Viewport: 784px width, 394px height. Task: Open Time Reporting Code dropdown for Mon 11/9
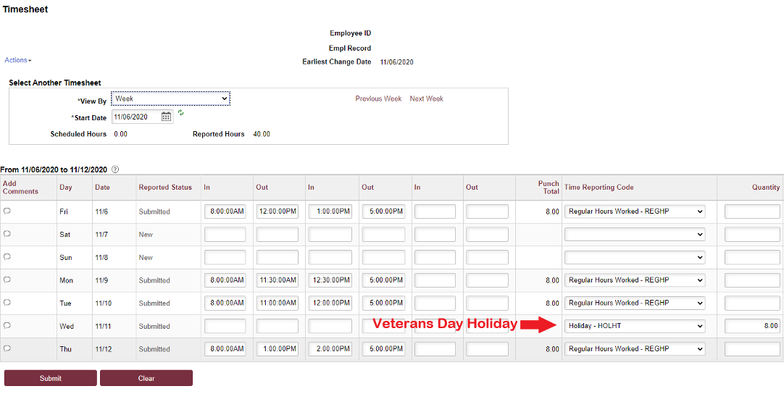pos(635,280)
